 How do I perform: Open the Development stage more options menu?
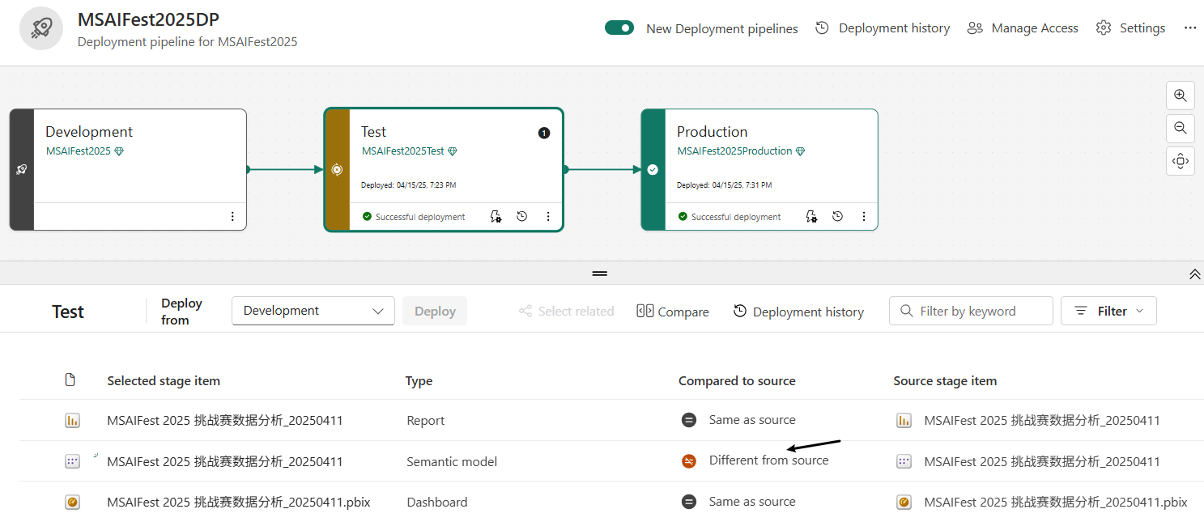pos(232,217)
